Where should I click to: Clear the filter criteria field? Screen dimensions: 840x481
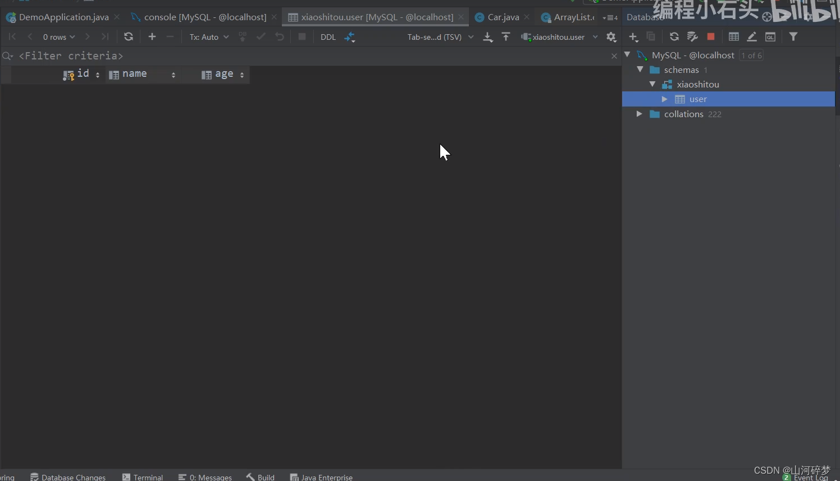pos(614,56)
